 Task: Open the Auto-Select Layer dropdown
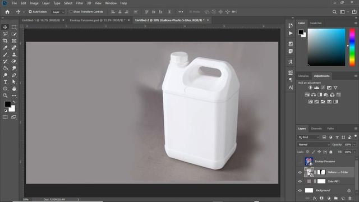click(58, 12)
